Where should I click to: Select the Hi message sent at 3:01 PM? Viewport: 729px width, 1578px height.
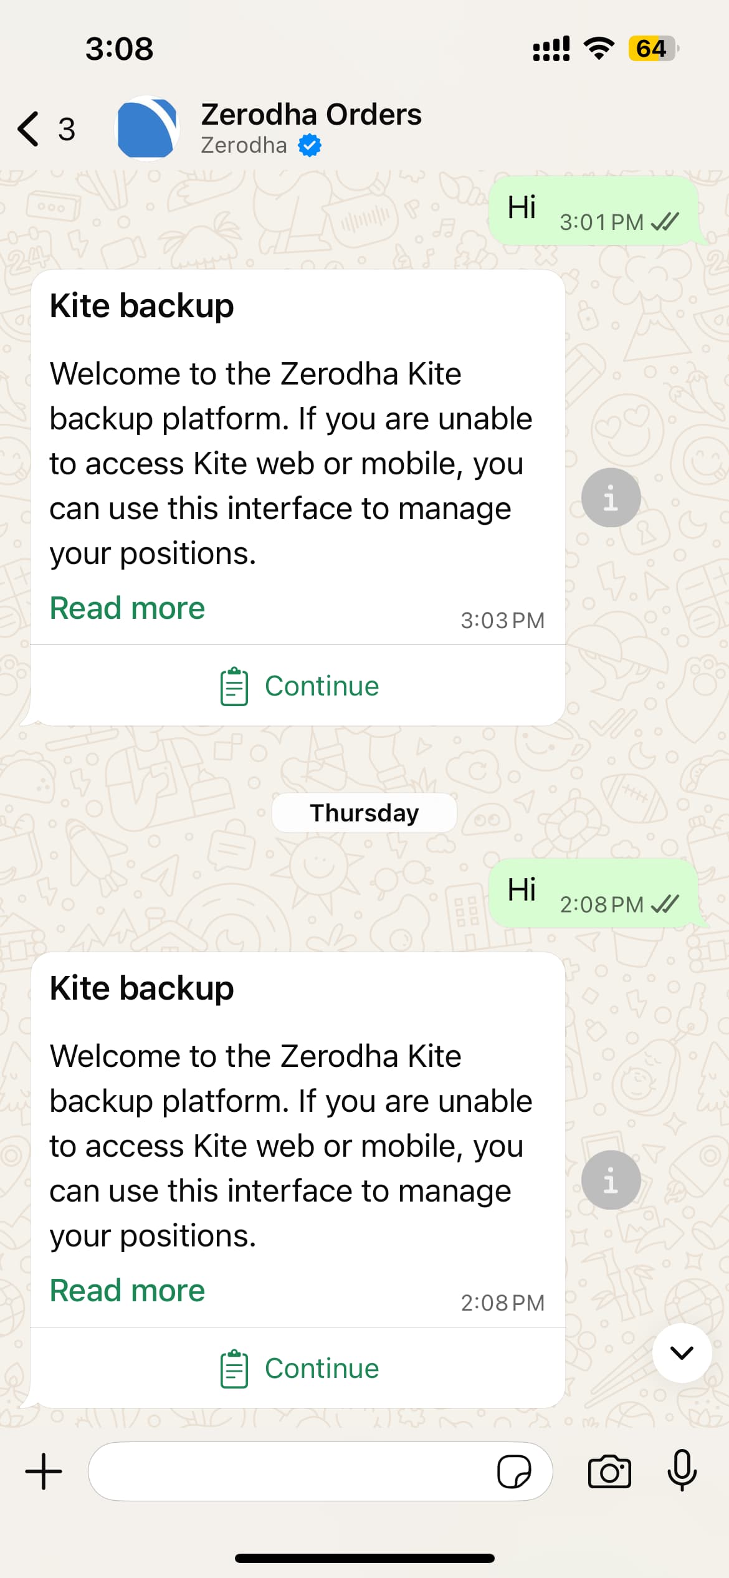click(593, 211)
